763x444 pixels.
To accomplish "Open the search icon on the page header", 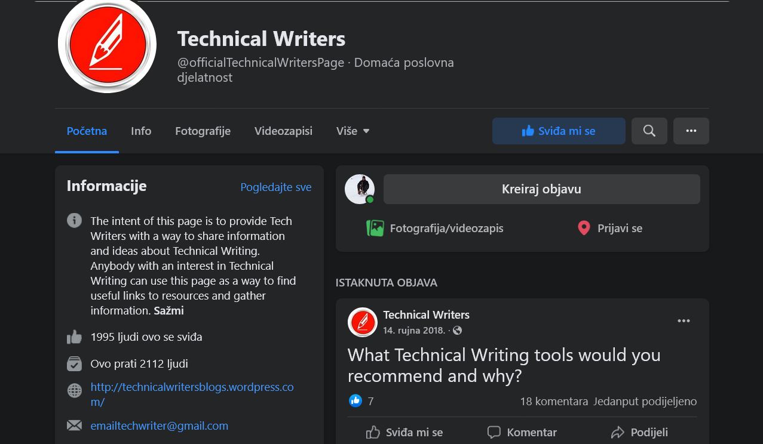I will [649, 131].
